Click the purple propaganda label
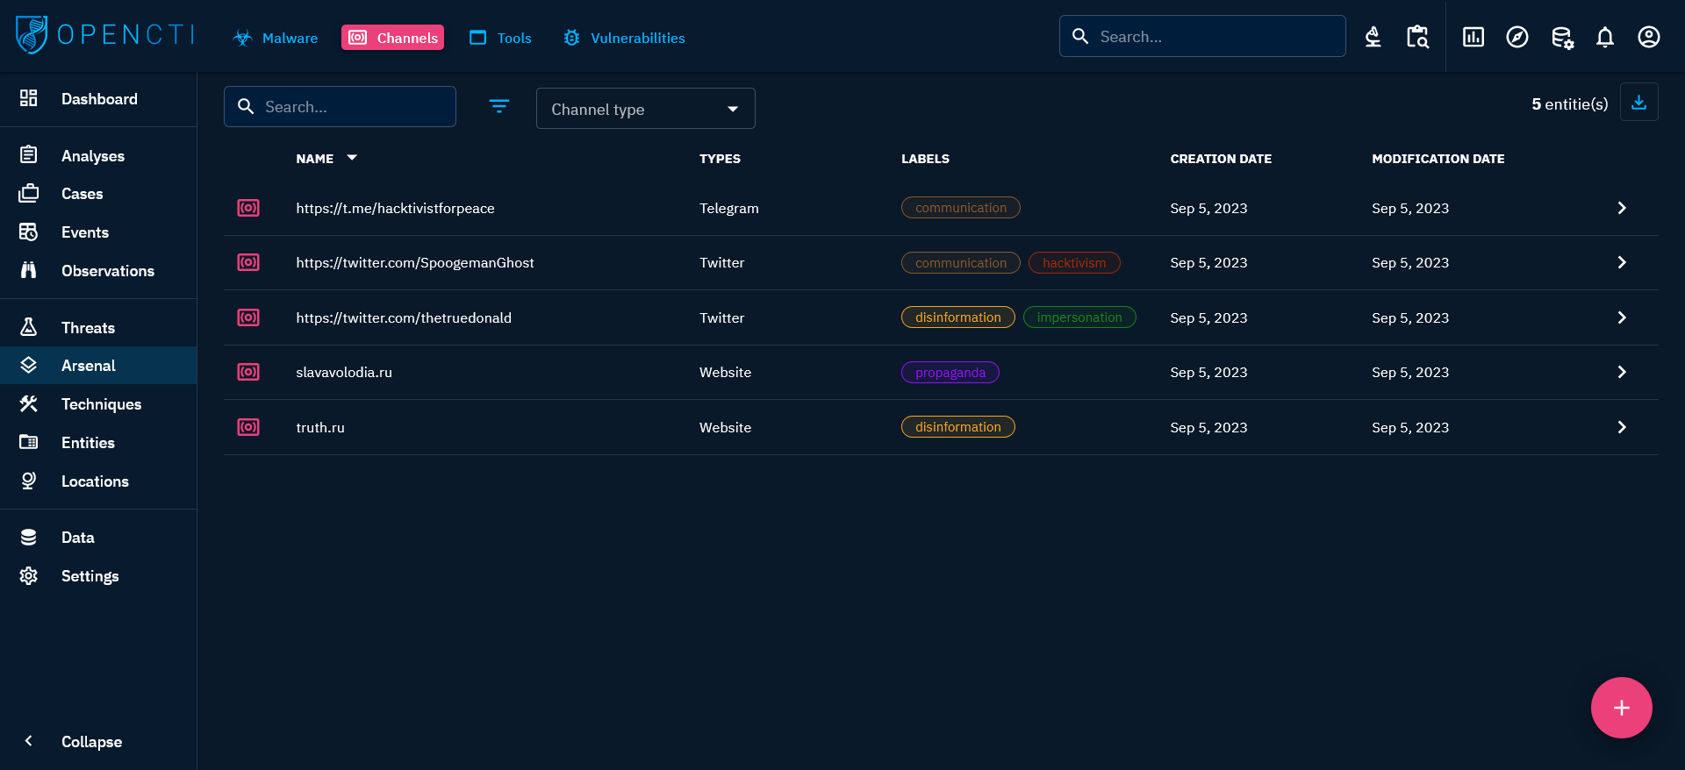 coord(950,373)
